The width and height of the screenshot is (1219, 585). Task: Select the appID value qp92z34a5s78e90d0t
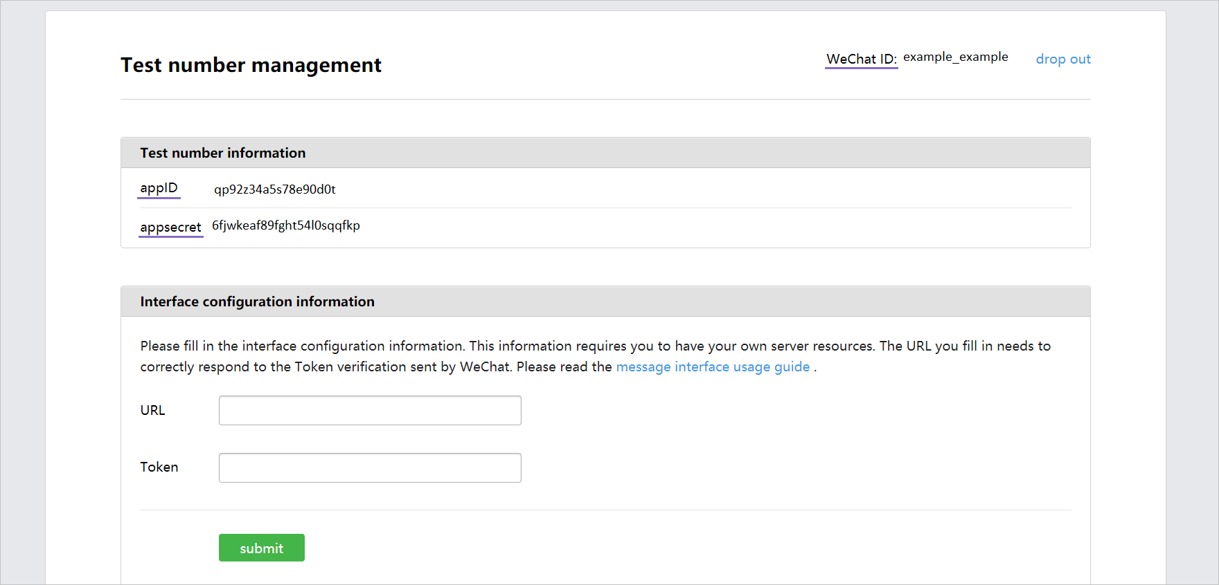point(274,189)
